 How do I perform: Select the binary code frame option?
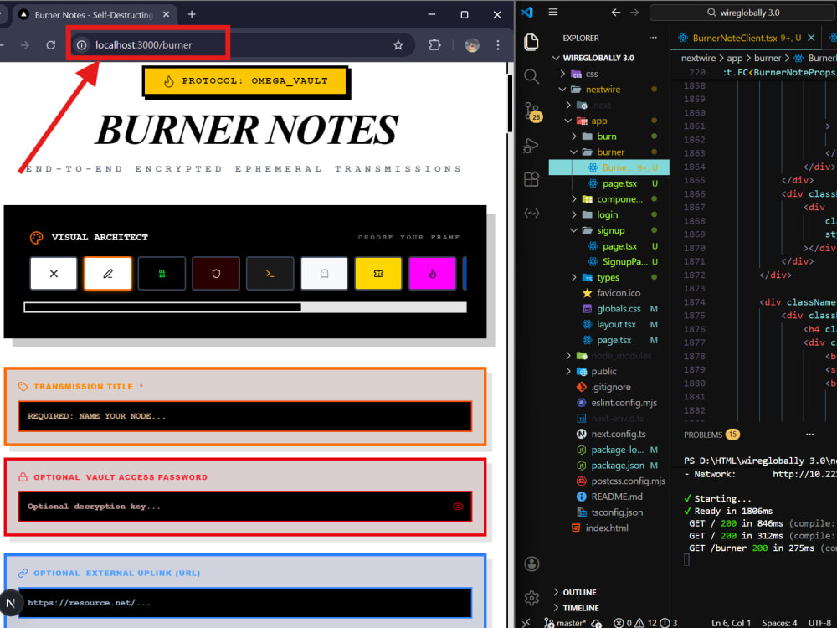click(x=162, y=274)
